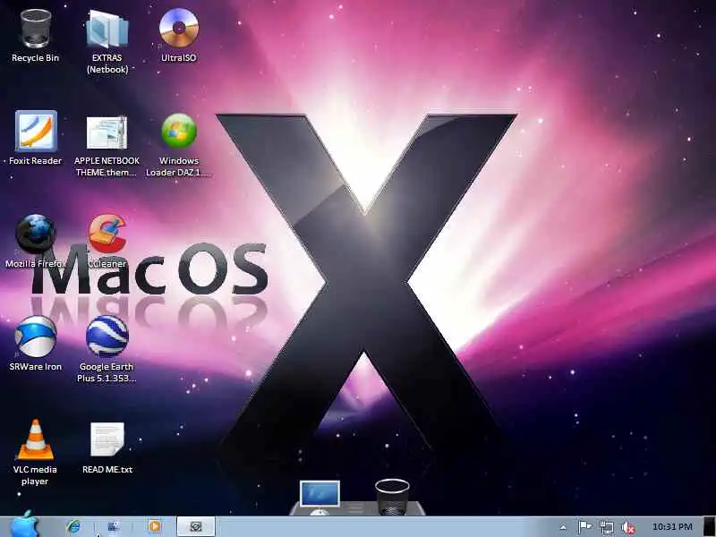Switch to the active taskbar window button
This screenshot has height=537, width=716.
pos(196,526)
